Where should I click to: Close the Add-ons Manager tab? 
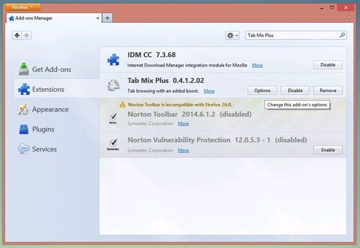pyautogui.click(x=98, y=18)
